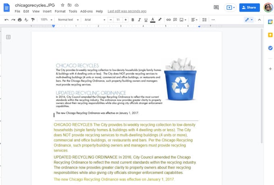Open the Add-ons menu
This screenshot has height=185, width=274.
click(86, 11)
